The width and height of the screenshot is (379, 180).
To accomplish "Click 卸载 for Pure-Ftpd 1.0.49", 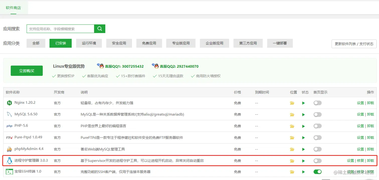I will [x=370, y=138].
